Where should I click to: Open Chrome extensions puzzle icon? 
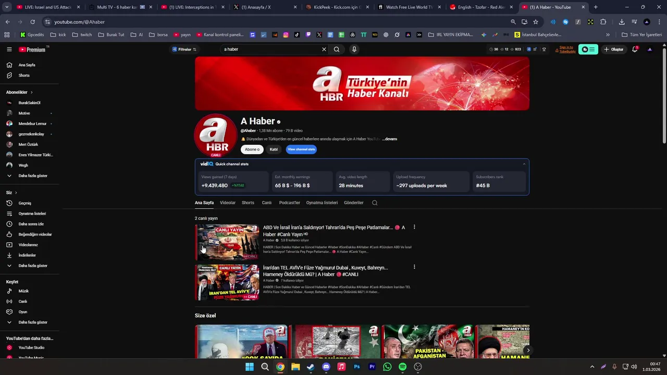click(x=603, y=22)
